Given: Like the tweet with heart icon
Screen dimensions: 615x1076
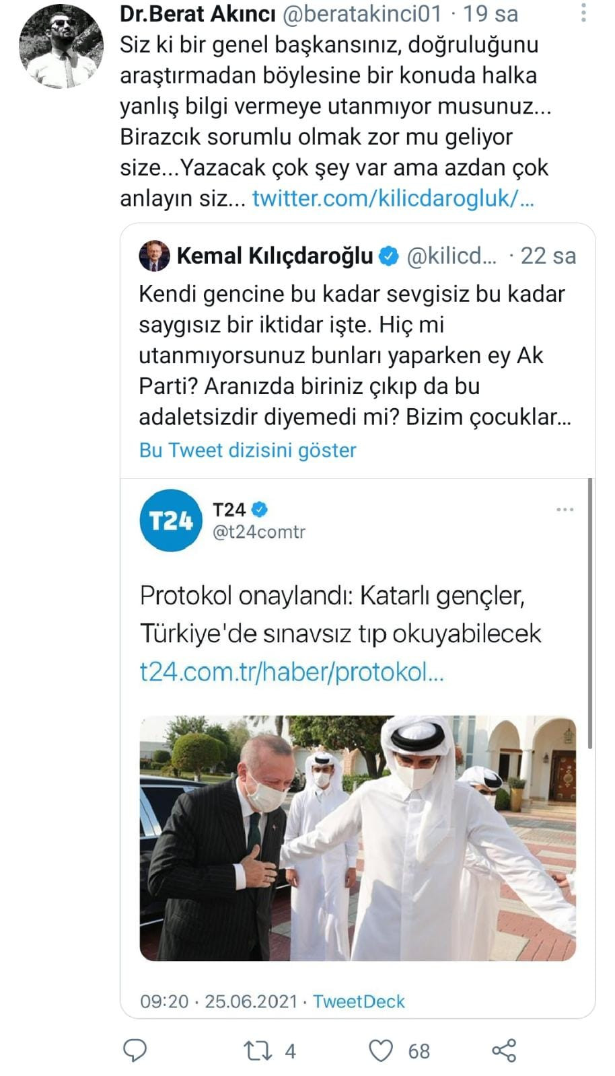Looking at the screenshot, I should click(382, 1050).
